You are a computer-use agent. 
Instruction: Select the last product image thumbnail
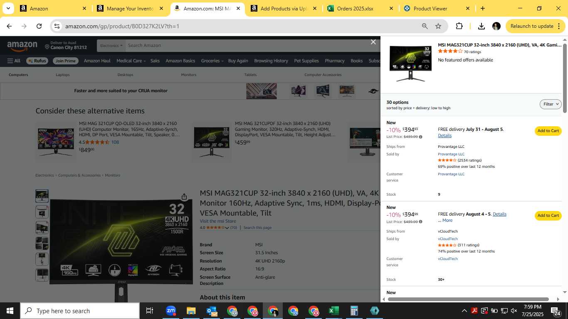click(x=42, y=275)
